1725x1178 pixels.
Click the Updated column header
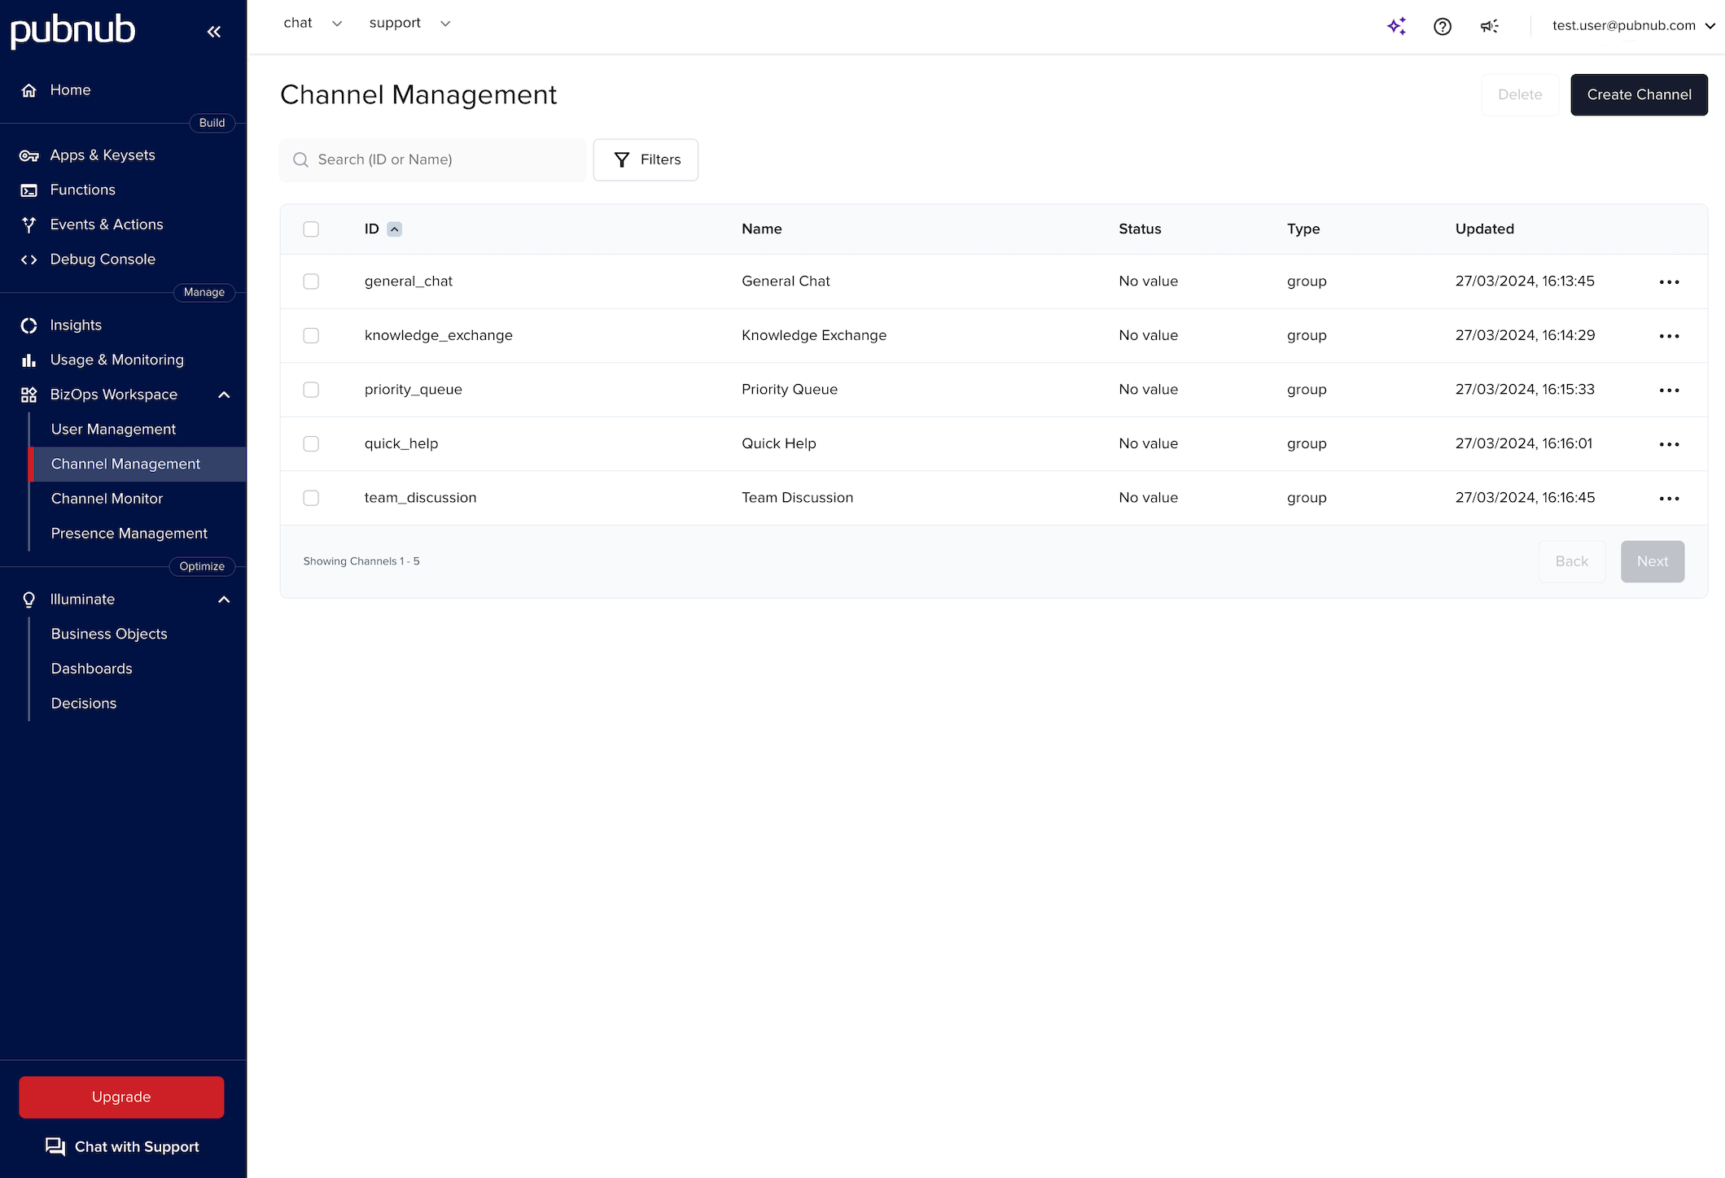pyautogui.click(x=1484, y=229)
